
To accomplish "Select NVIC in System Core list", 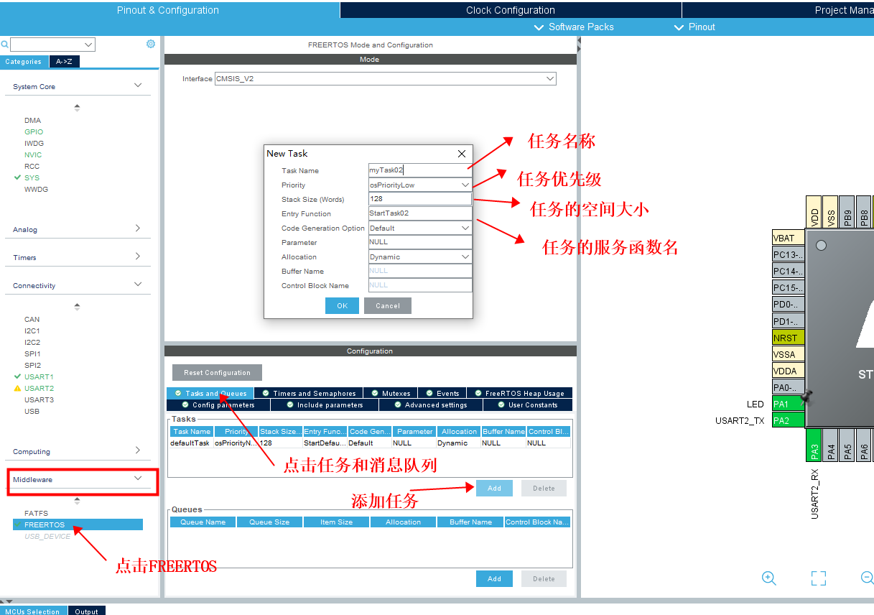I will point(33,154).
